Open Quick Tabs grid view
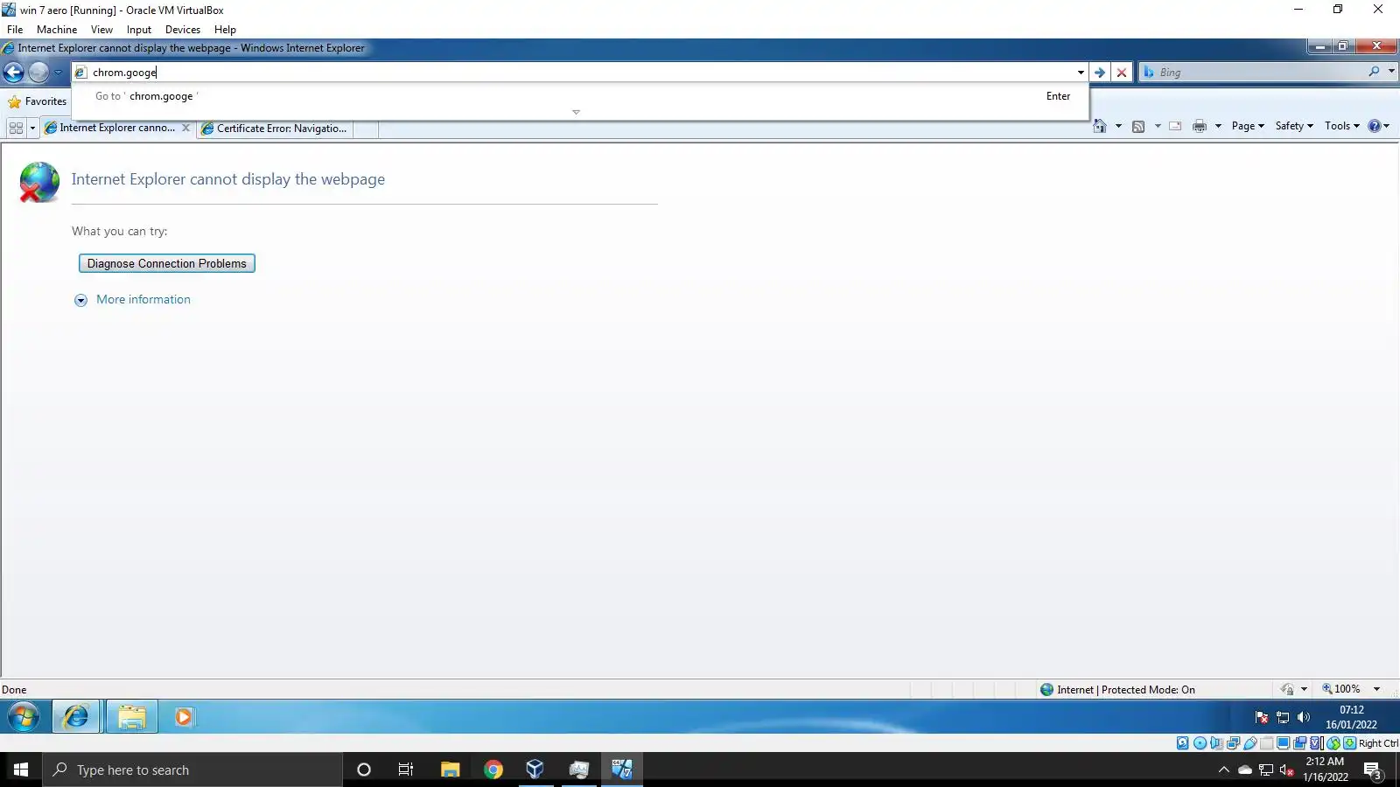The width and height of the screenshot is (1400, 787). [x=16, y=129]
